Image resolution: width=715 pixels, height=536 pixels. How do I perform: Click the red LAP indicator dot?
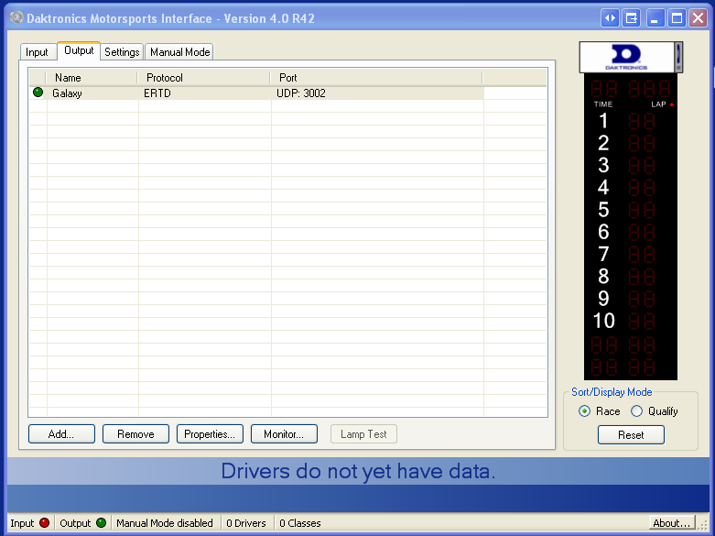[671, 104]
